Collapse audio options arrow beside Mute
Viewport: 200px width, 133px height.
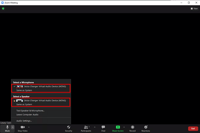click(x=13, y=127)
